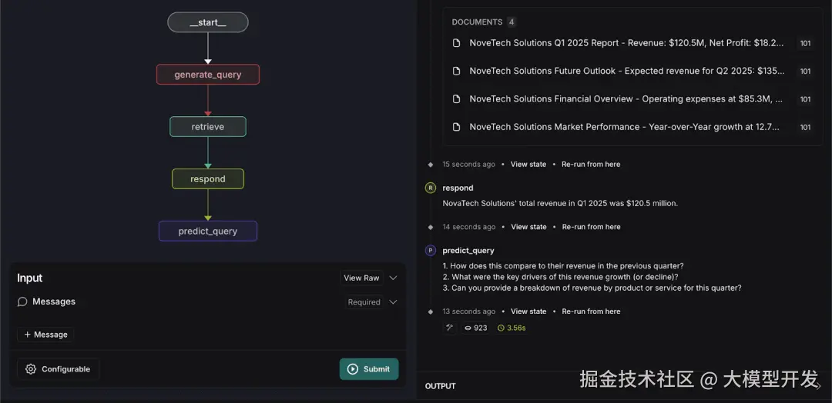Select the retrieve graph node
This screenshot has width=832, height=403.
coord(208,127)
